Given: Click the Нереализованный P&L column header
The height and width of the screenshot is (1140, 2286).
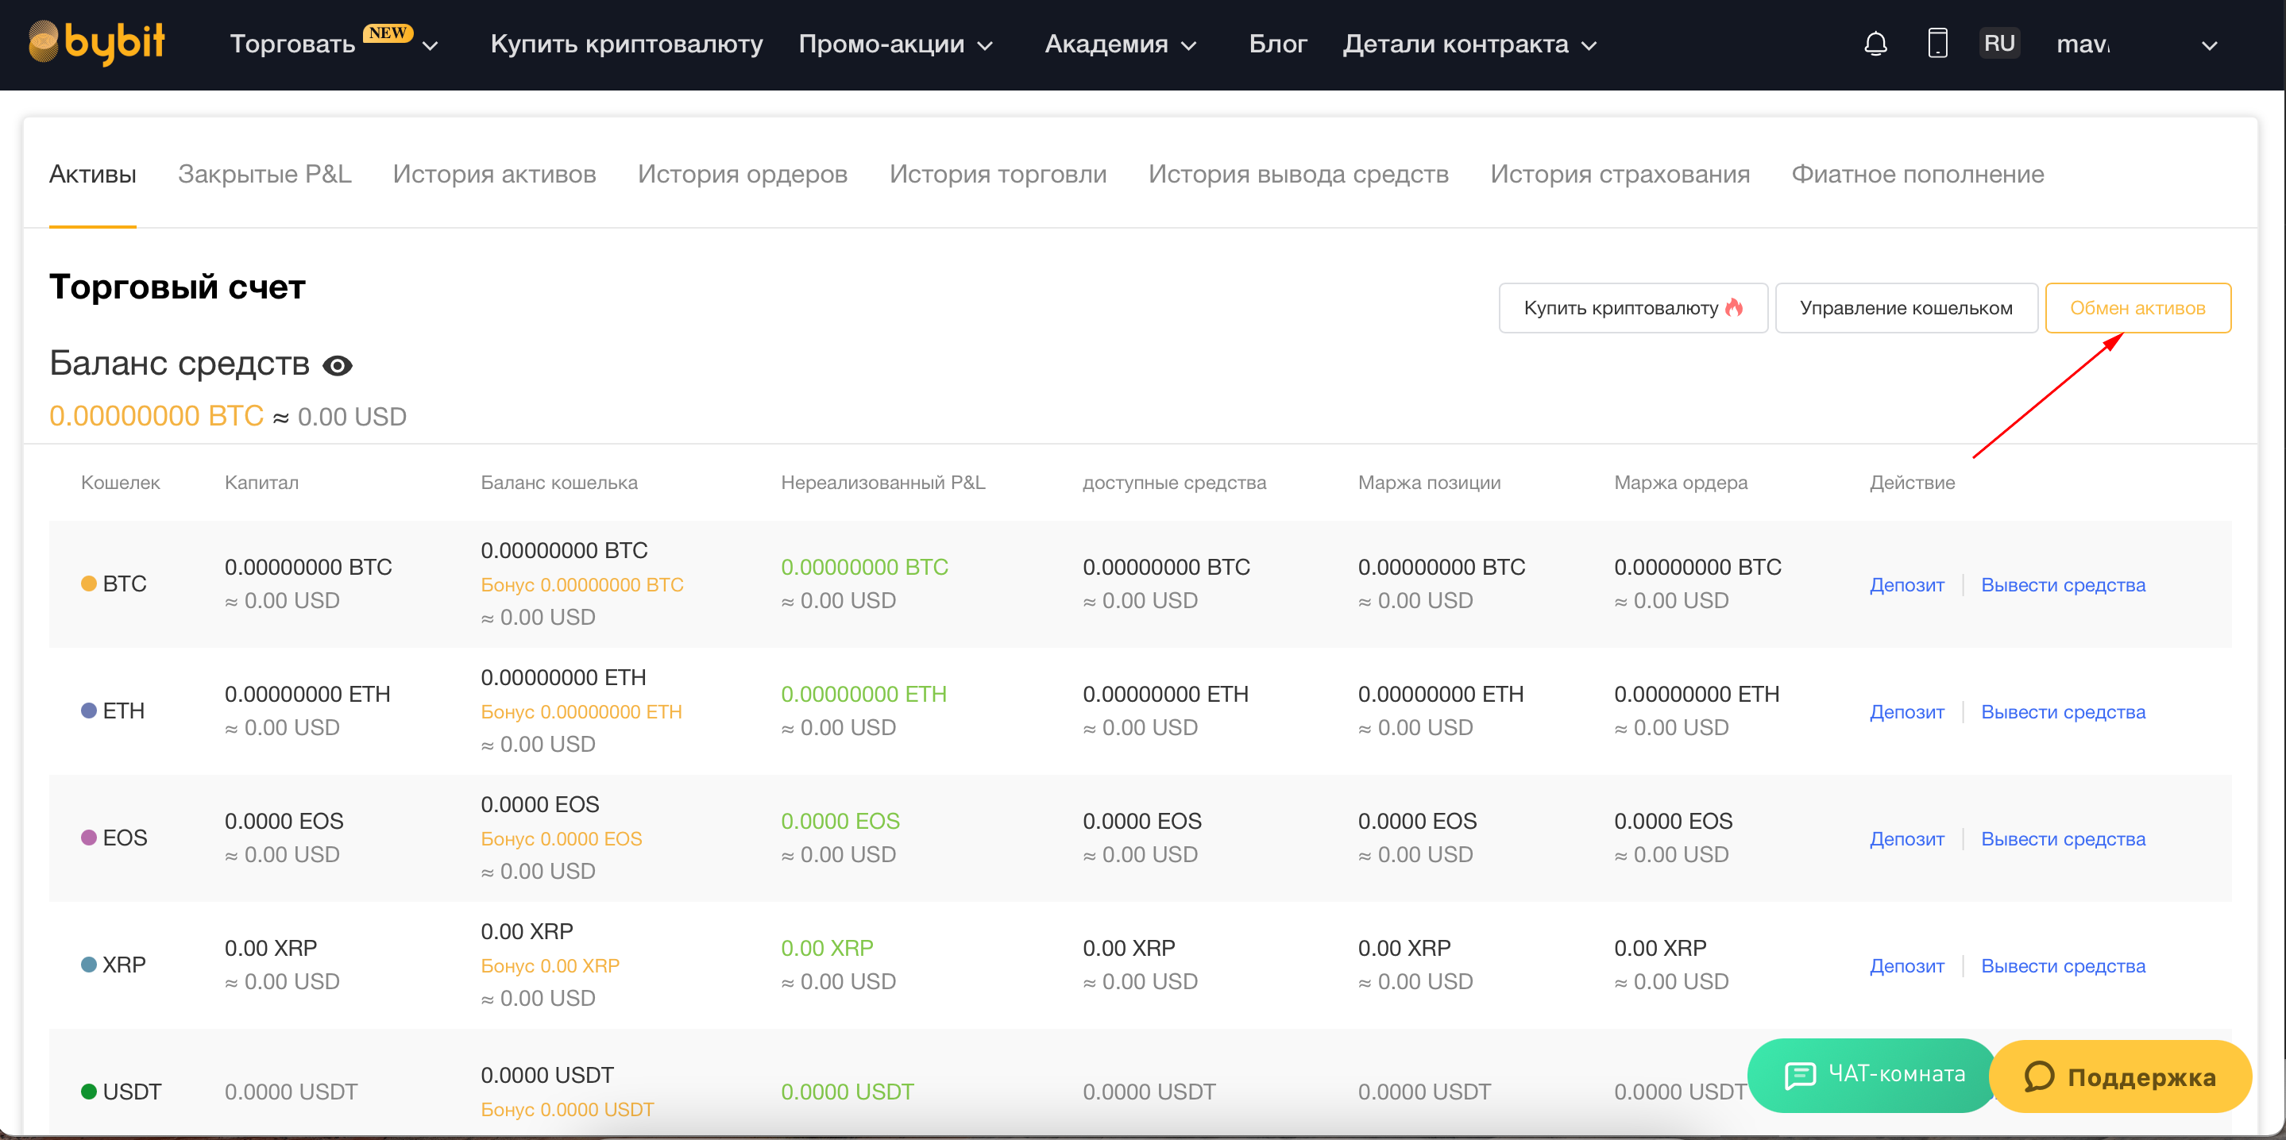Looking at the screenshot, I should click(883, 483).
